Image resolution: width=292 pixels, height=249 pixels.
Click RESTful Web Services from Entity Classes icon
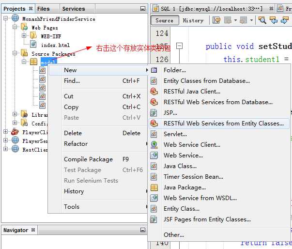(x=154, y=124)
